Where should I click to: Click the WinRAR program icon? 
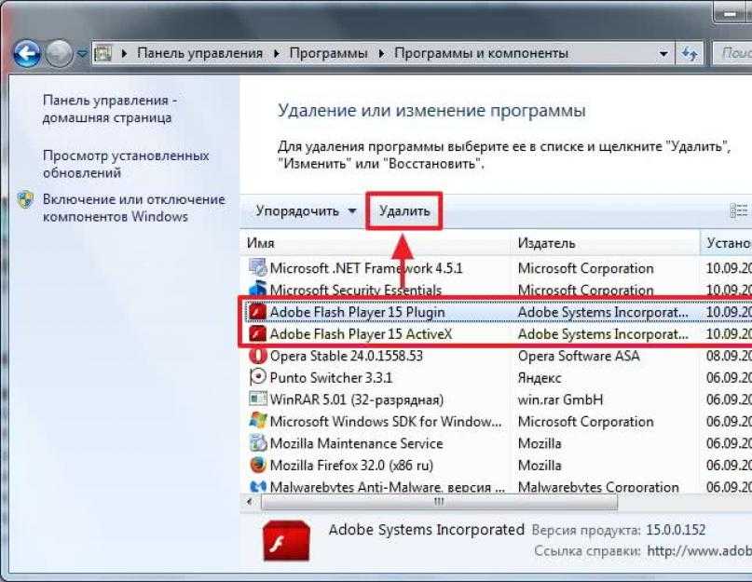(x=257, y=399)
